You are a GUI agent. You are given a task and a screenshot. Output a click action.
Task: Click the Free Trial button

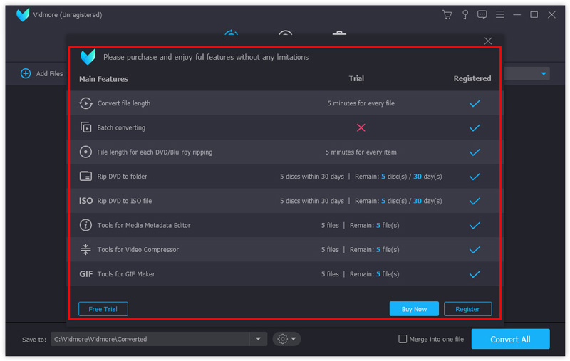(103, 309)
